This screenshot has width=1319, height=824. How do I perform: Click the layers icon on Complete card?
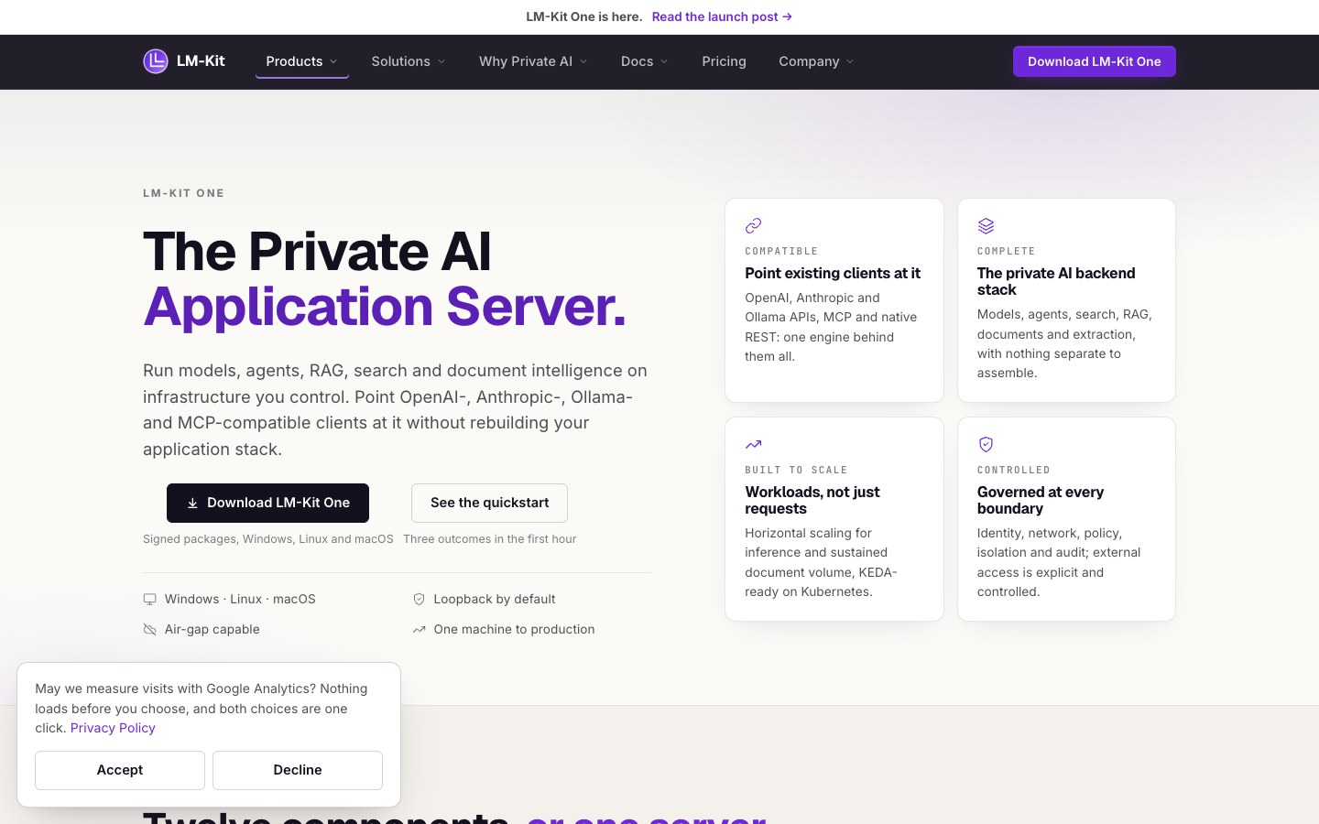(986, 225)
